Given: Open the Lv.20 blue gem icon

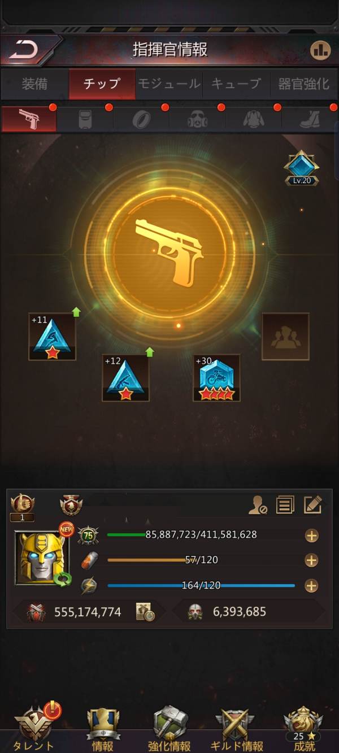Looking at the screenshot, I should click(301, 168).
